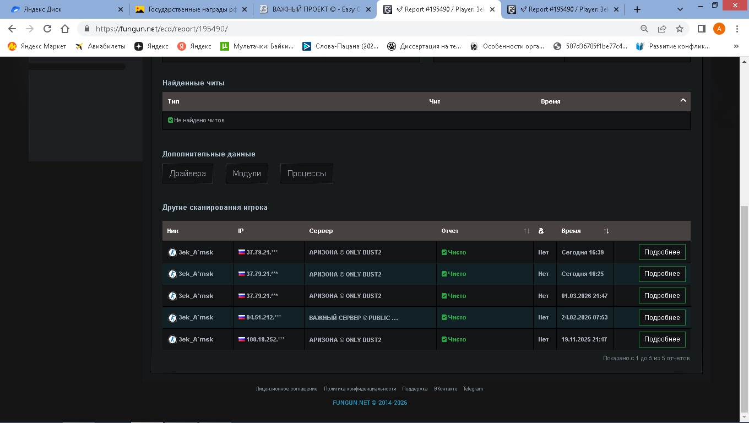
Task: Sort scans by the Время column
Action: (606, 231)
